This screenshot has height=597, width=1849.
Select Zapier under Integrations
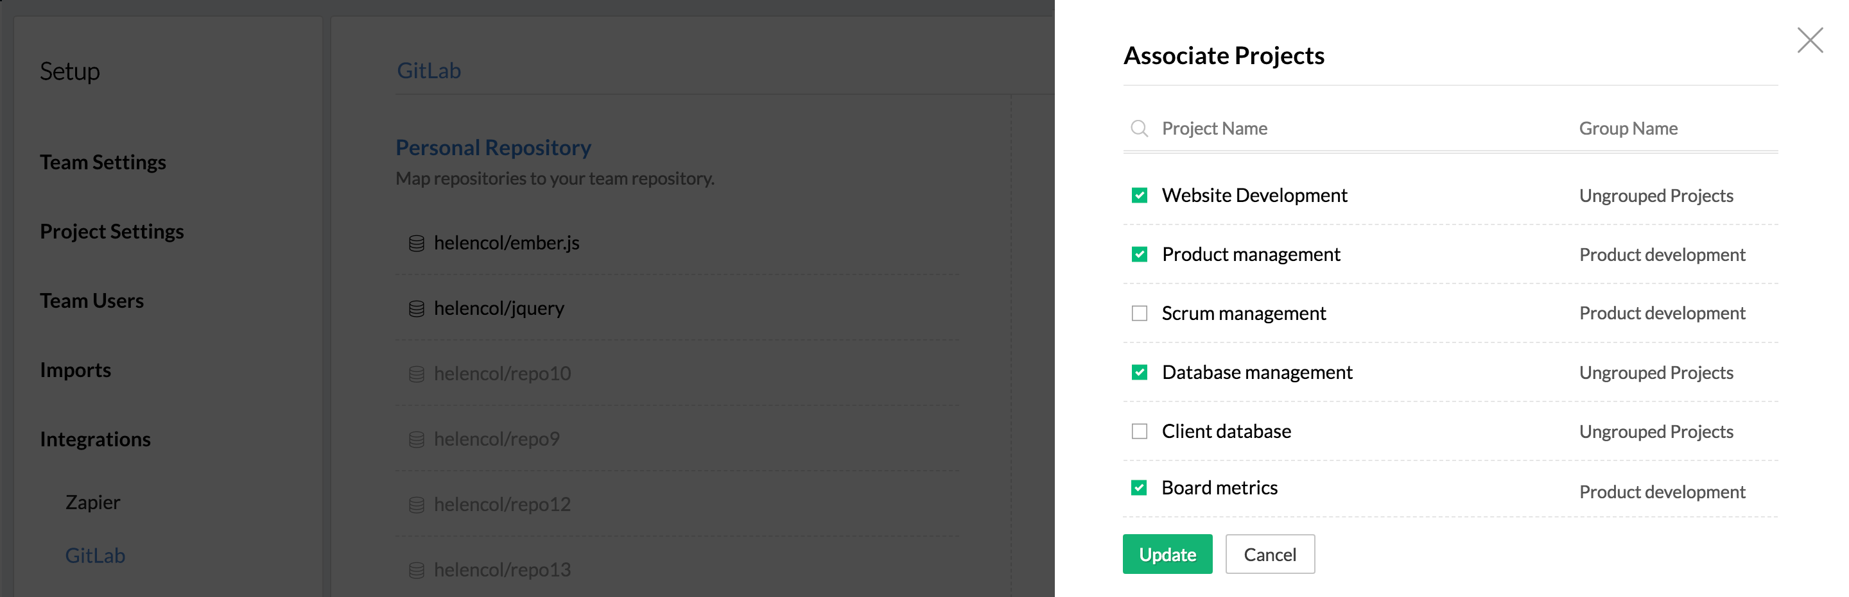(92, 502)
